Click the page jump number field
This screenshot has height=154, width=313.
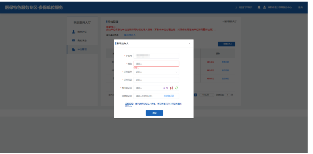point(227,95)
